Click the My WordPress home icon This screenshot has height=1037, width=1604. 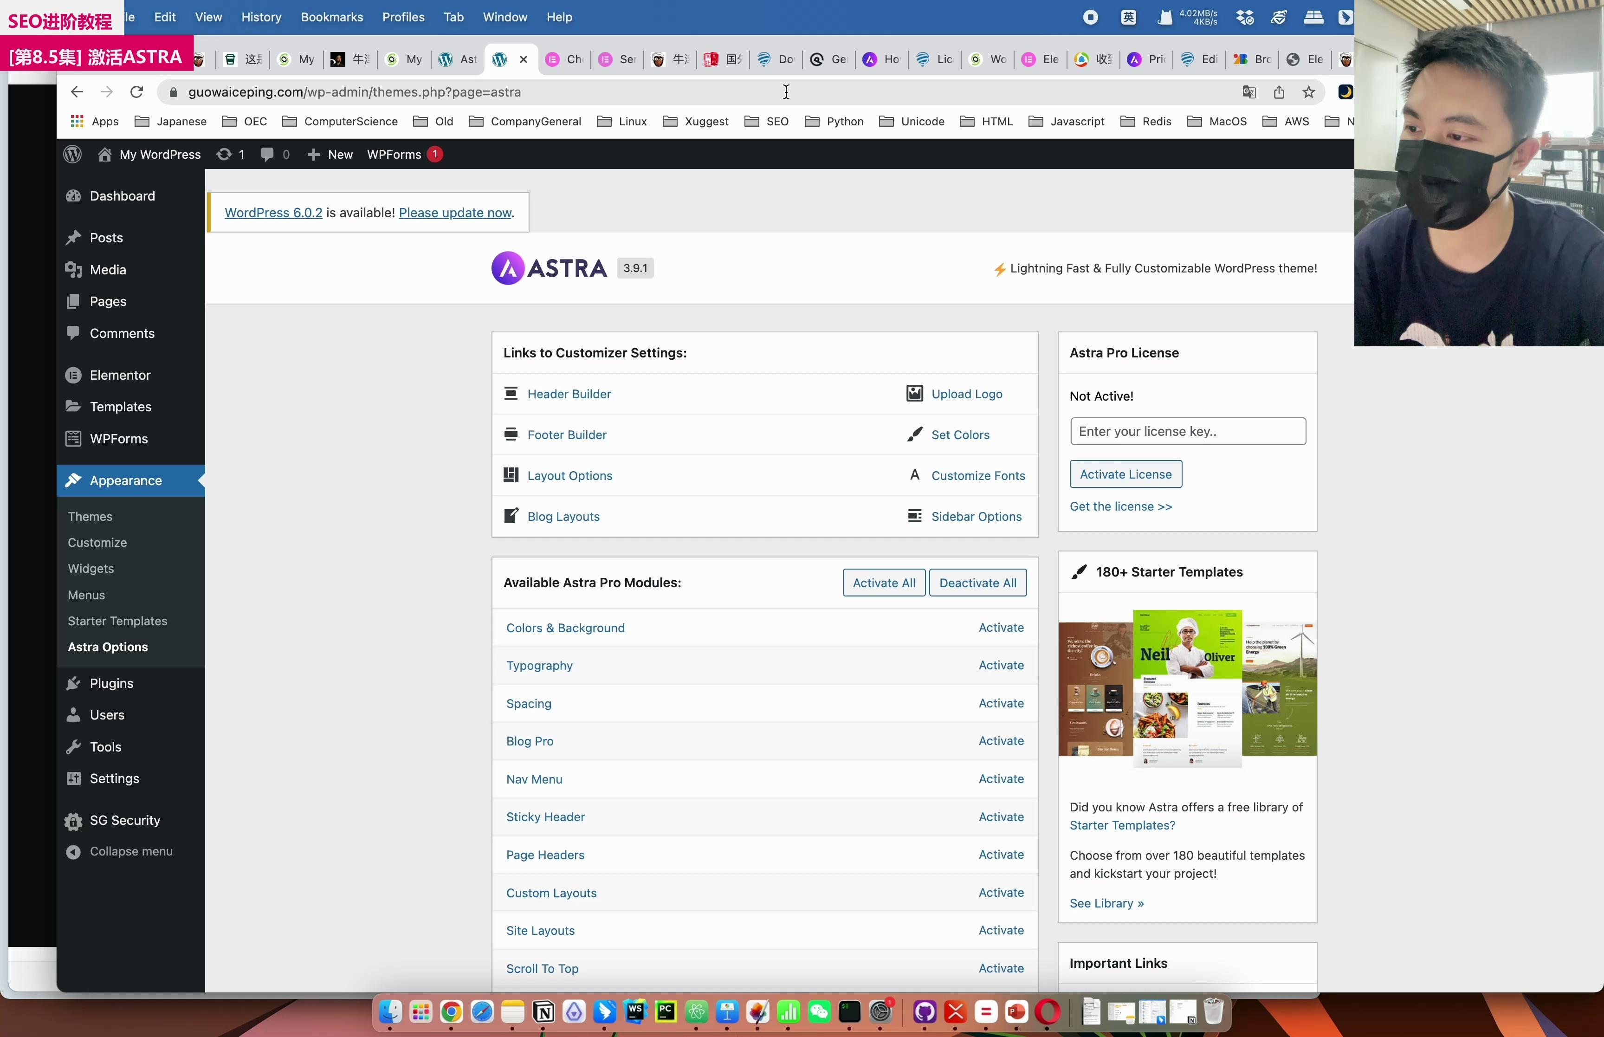[104, 154]
